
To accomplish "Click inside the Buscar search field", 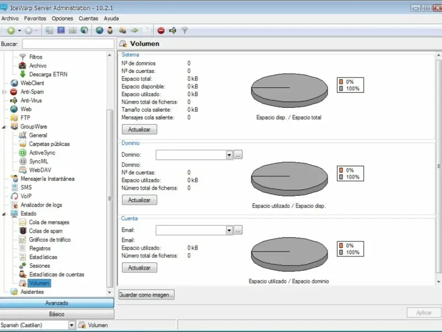I will tap(68, 44).
